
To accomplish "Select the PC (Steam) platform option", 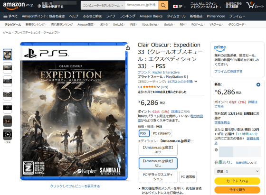I will (161, 133).
